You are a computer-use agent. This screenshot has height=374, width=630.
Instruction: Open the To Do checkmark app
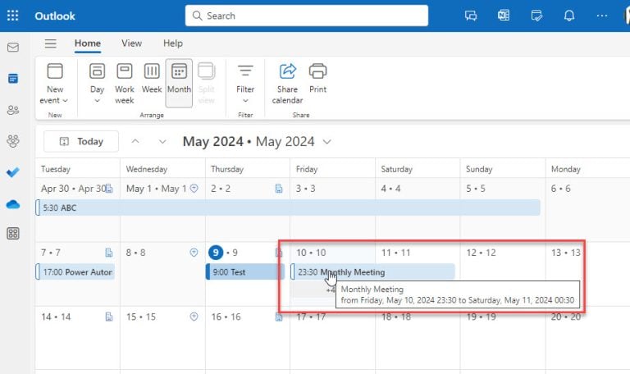(x=13, y=172)
